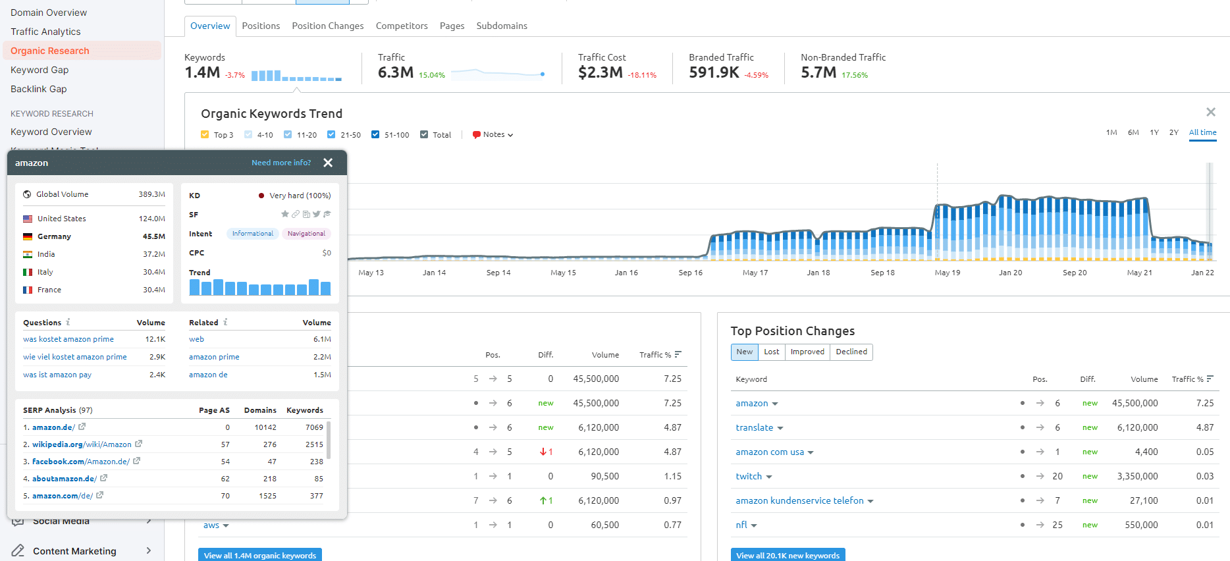Click the United States flag icon
Image resolution: width=1230 pixels, height=561 pixels.
tap(28, 219)
